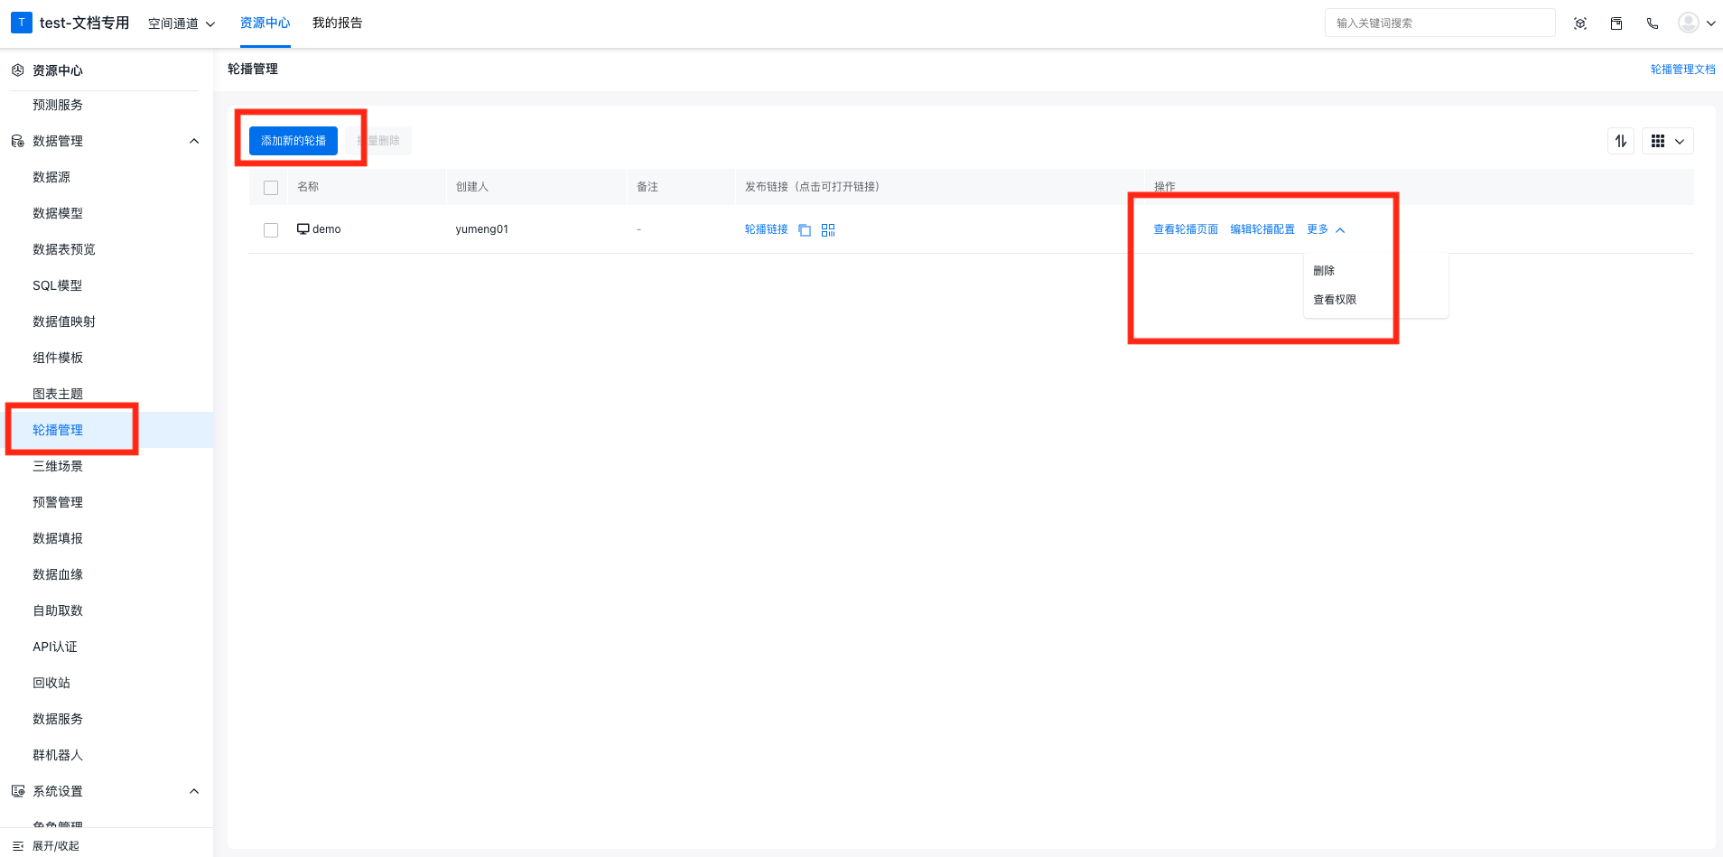The height and width of the screenshot is (857, 1723).
Task: Click the sort order icon button
Action: coord(1621,141)
